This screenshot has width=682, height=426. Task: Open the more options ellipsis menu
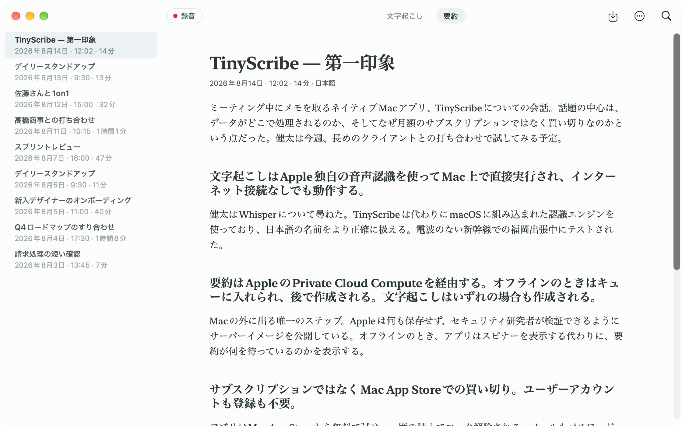coord(639,16)
